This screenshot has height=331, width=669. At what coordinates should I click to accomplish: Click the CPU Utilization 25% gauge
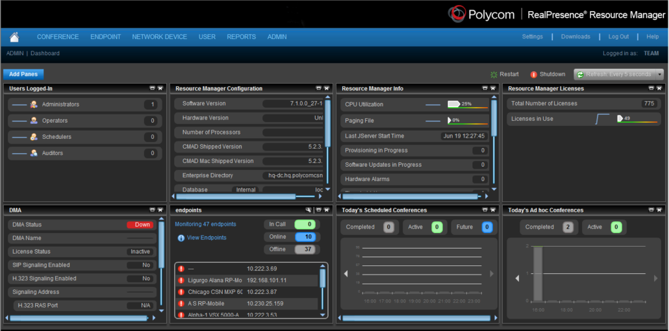click(x=467, y=104)
